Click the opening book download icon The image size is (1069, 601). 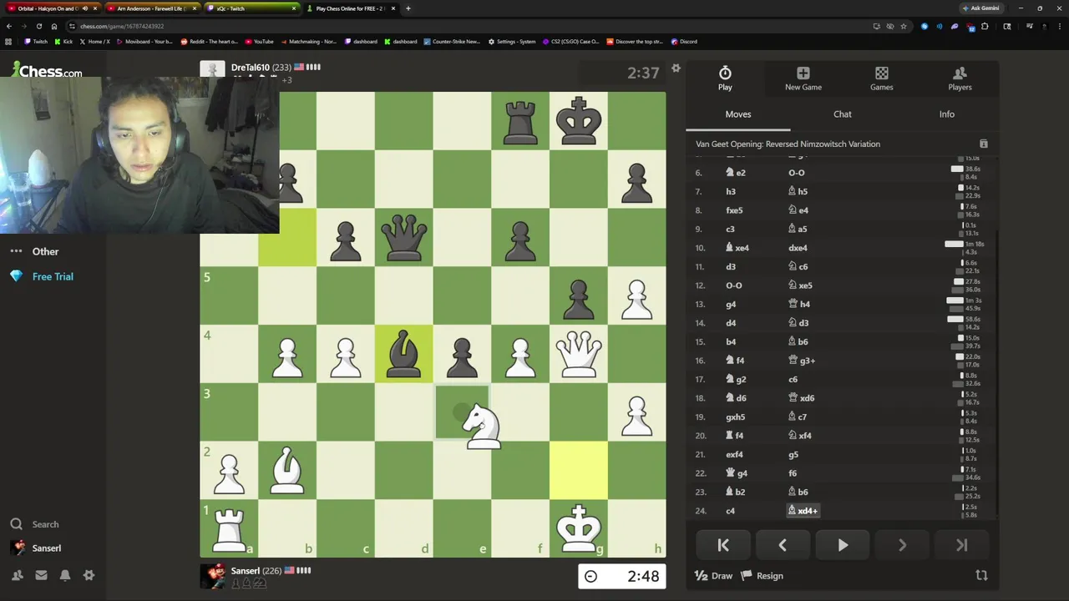[983, 144]
